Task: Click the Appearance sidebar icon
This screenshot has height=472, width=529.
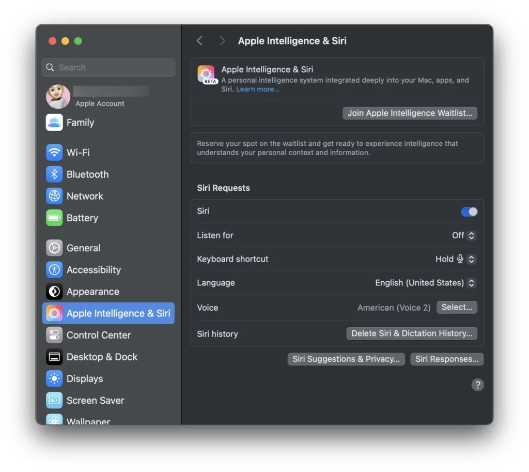Action: 54,292
